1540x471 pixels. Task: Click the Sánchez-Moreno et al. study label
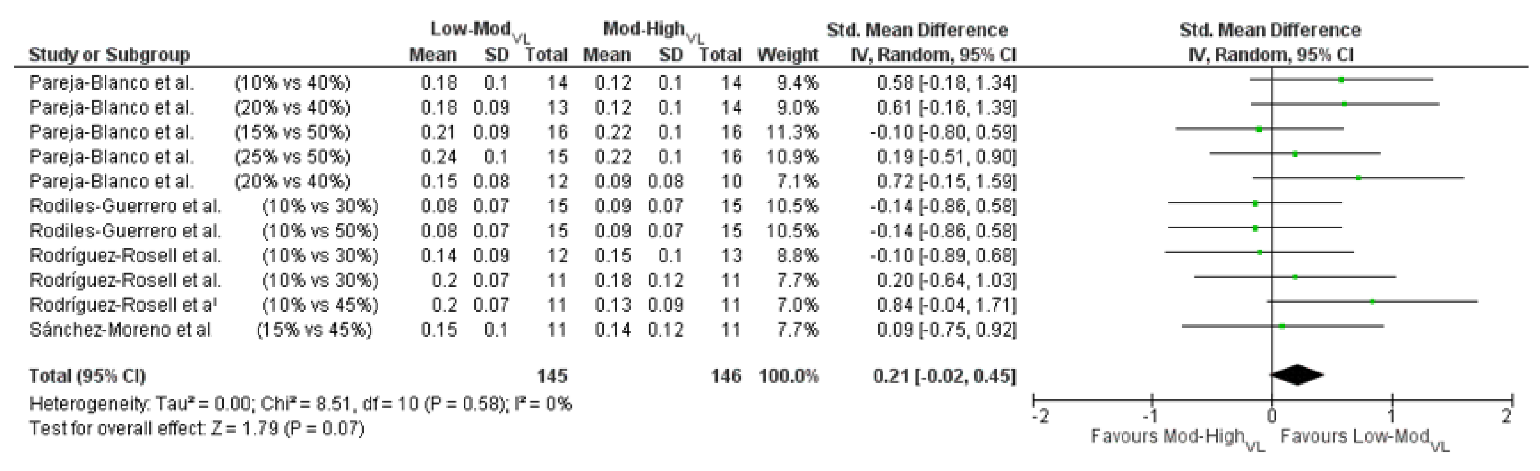pyautogui.click(x=120, y=330)
